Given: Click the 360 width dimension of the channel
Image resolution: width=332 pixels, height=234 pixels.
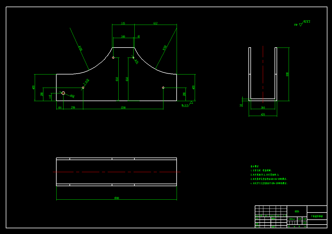Looking at the screenshot, I should pyautogui.click(x=263, y=108).
